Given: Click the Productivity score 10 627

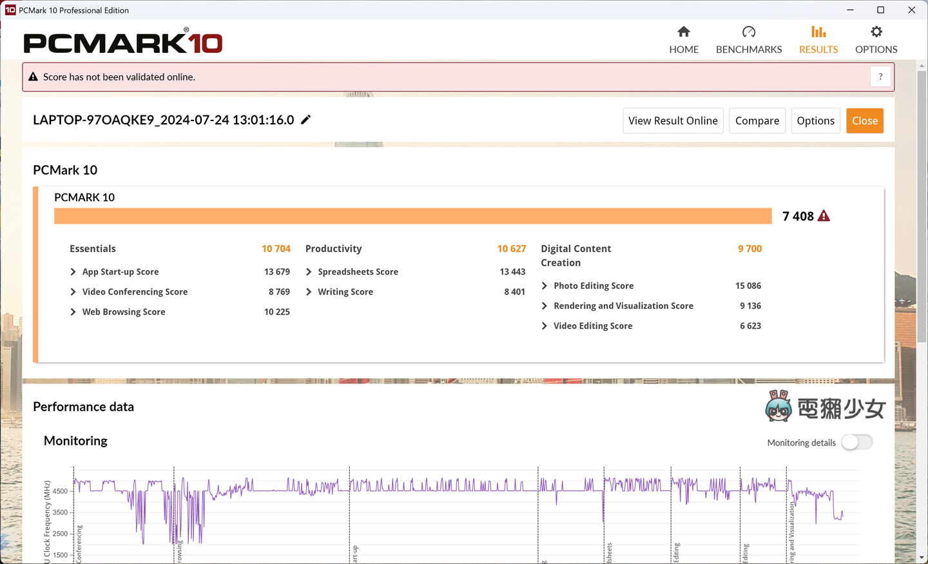Looking at the screenshot, I should coord(512,249).
